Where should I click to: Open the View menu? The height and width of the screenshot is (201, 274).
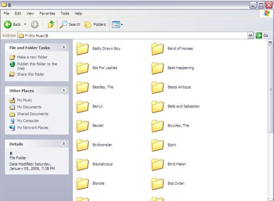coord(30,13)
